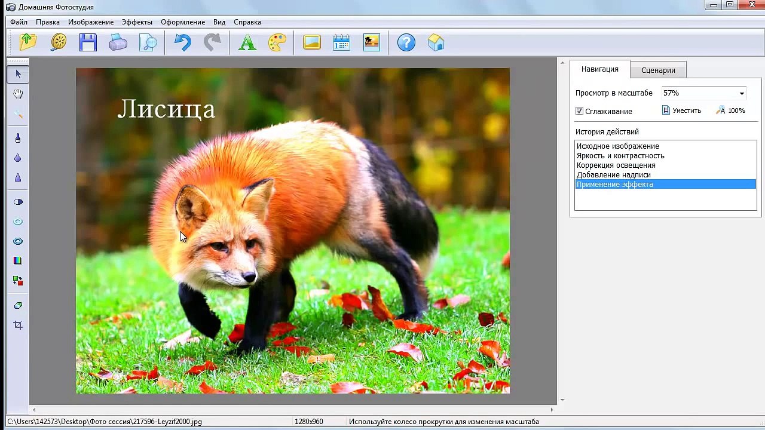This screenshot has height=430, width=765.
Task: Click the printer icon in the toolbar
Action: (x=118, y=42)
